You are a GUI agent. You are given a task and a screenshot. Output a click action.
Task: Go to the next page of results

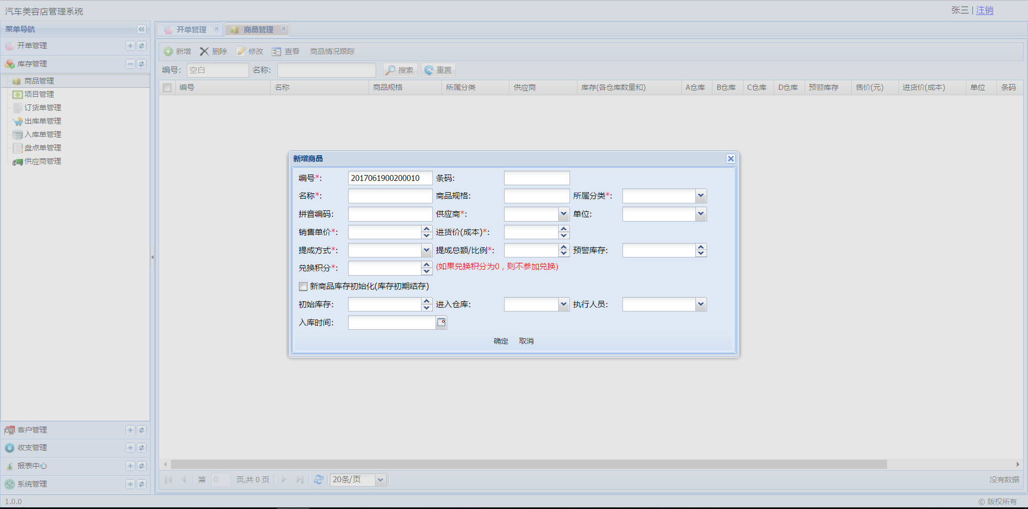click(x=284, y=480)
